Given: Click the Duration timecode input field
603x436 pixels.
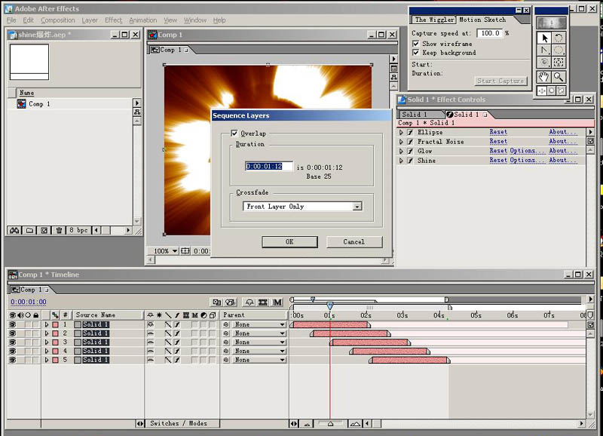Looking at the screenshot, I should pyautogui.click(x=268, y=166).
